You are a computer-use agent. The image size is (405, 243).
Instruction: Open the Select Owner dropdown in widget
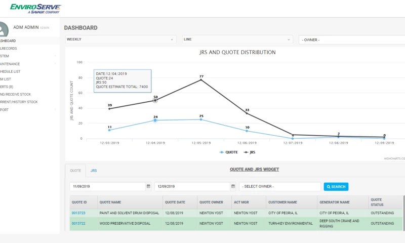(280, 187)
